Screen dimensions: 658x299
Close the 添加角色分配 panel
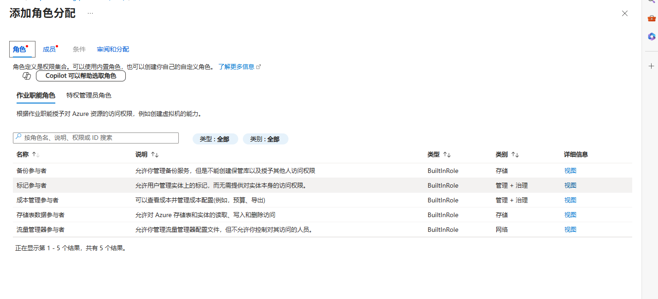(625, 13)
